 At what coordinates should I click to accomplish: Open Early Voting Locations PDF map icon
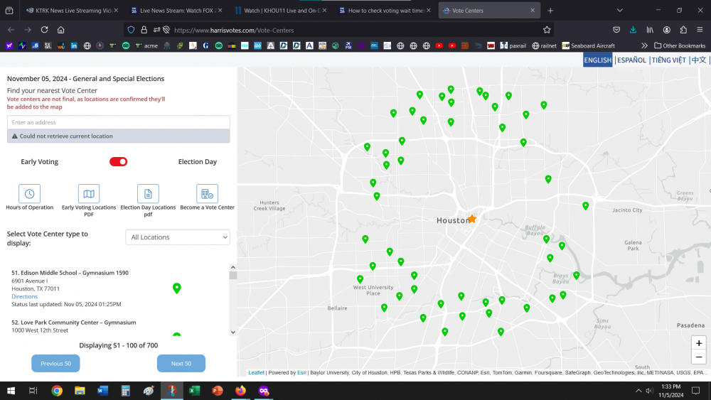(x=88, y=194)
